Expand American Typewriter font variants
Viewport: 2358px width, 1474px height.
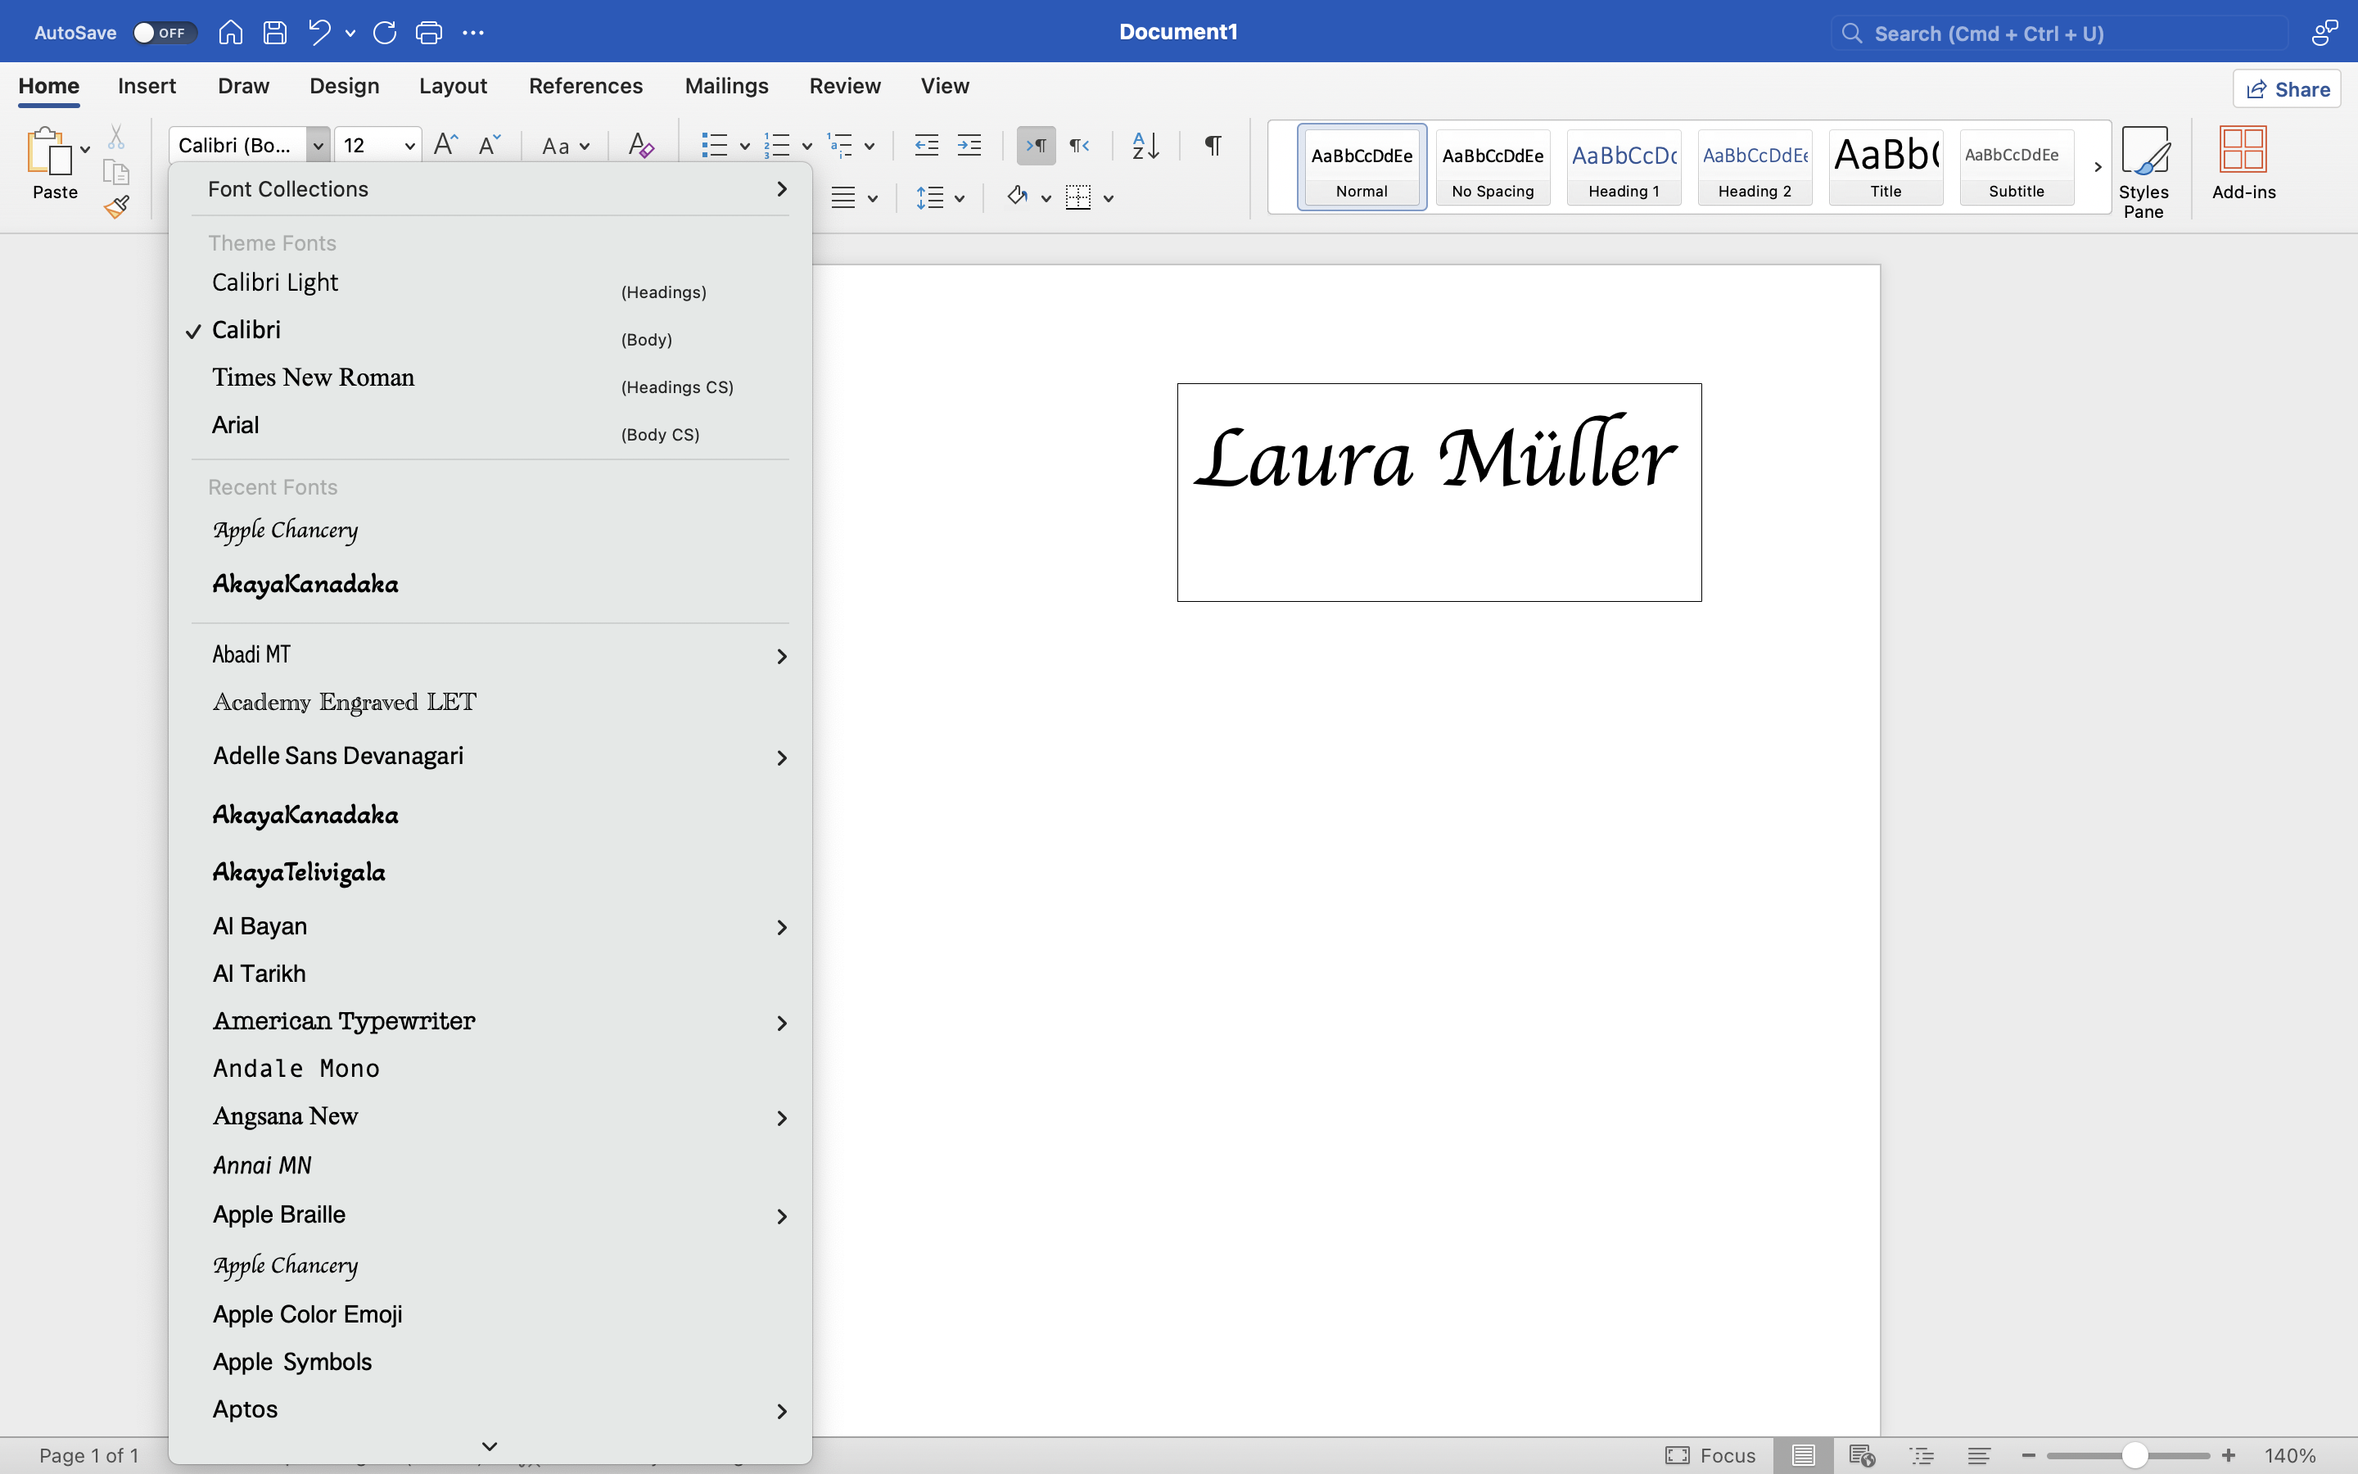pyautogui.click(x=781, y=1023)
